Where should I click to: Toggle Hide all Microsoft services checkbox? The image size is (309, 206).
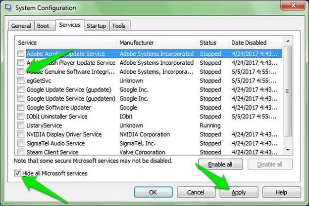(18, 173)
